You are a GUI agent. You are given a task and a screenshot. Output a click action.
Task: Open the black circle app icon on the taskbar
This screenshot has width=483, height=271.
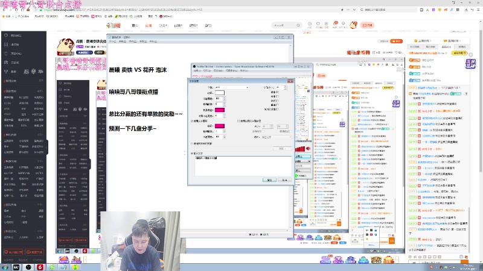point(28,267)
